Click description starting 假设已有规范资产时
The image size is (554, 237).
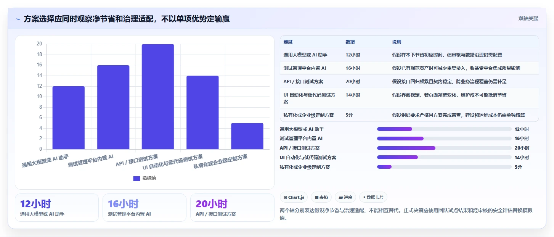(x=456, y=68)
